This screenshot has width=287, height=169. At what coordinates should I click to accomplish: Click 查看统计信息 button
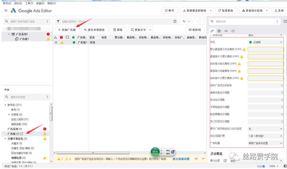(x=252, y=11)
